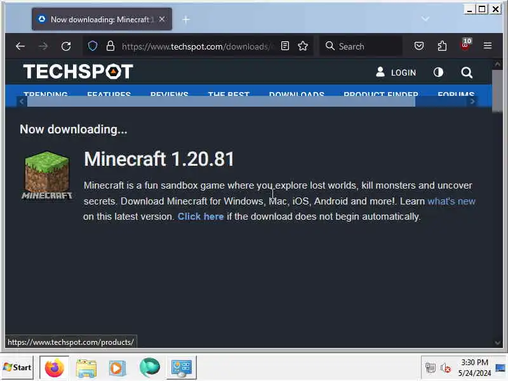Click the TechSpot logo

pyautogui.click(x=78, y=72)
